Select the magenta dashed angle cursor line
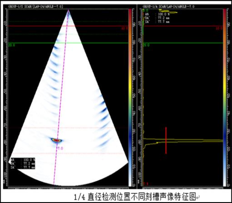Viewport: 232px width, 203px height. pos(61,97)
